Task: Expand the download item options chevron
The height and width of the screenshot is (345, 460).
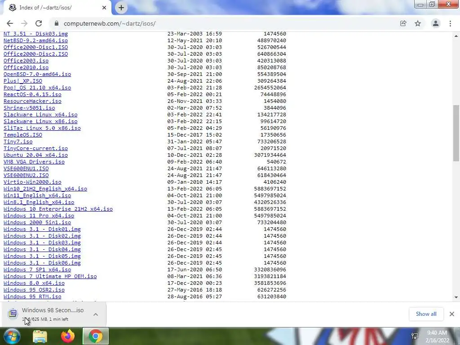Action: [x=96, y=314]
